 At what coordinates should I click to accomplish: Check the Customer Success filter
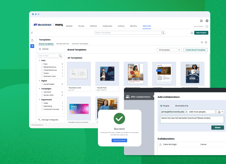click(42, 109)
